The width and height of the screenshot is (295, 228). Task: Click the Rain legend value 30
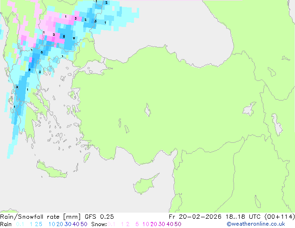(68, 224)
